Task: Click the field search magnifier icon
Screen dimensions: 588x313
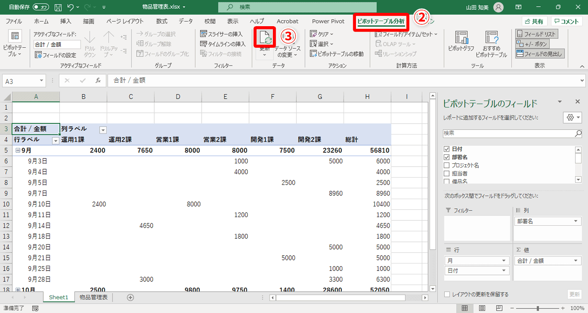Action: pos(578,134)
